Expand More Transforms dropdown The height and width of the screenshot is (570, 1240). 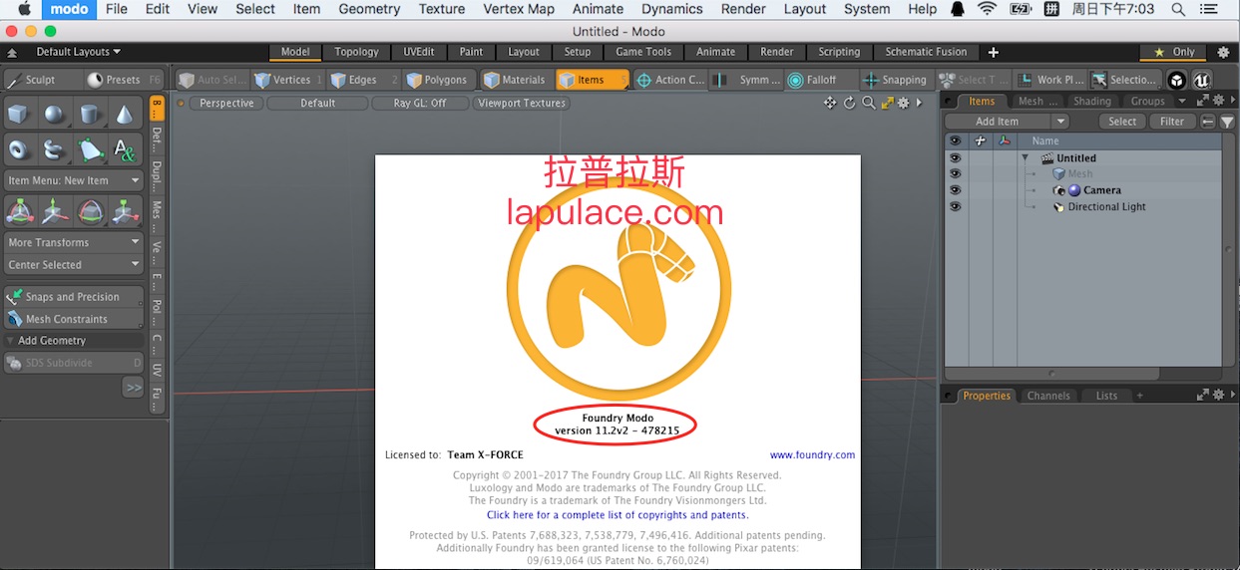click(x=74, y=242)
